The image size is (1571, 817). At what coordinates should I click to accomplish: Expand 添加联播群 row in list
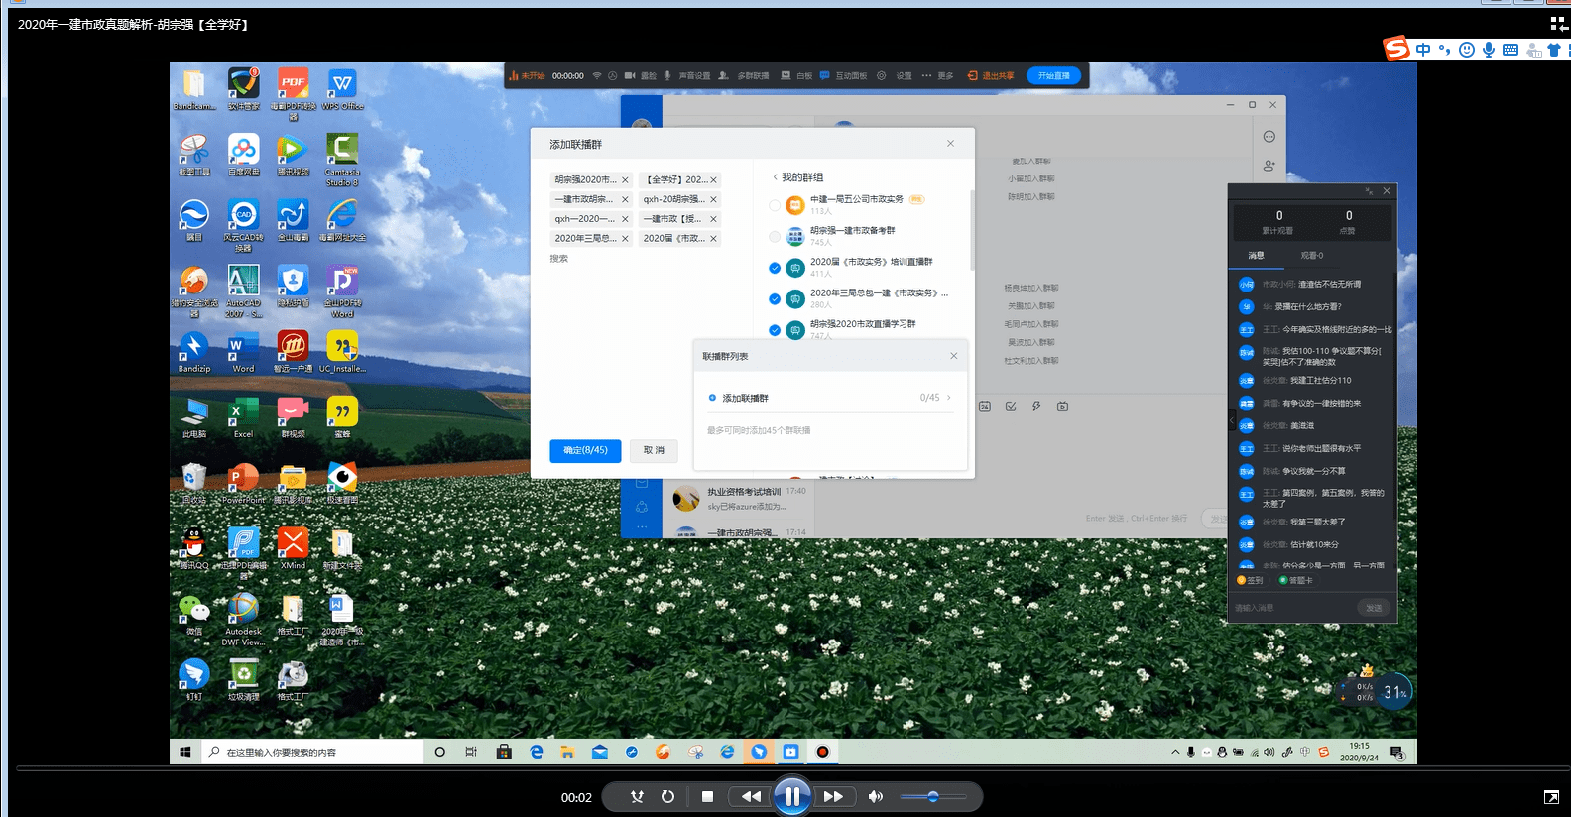948,398
